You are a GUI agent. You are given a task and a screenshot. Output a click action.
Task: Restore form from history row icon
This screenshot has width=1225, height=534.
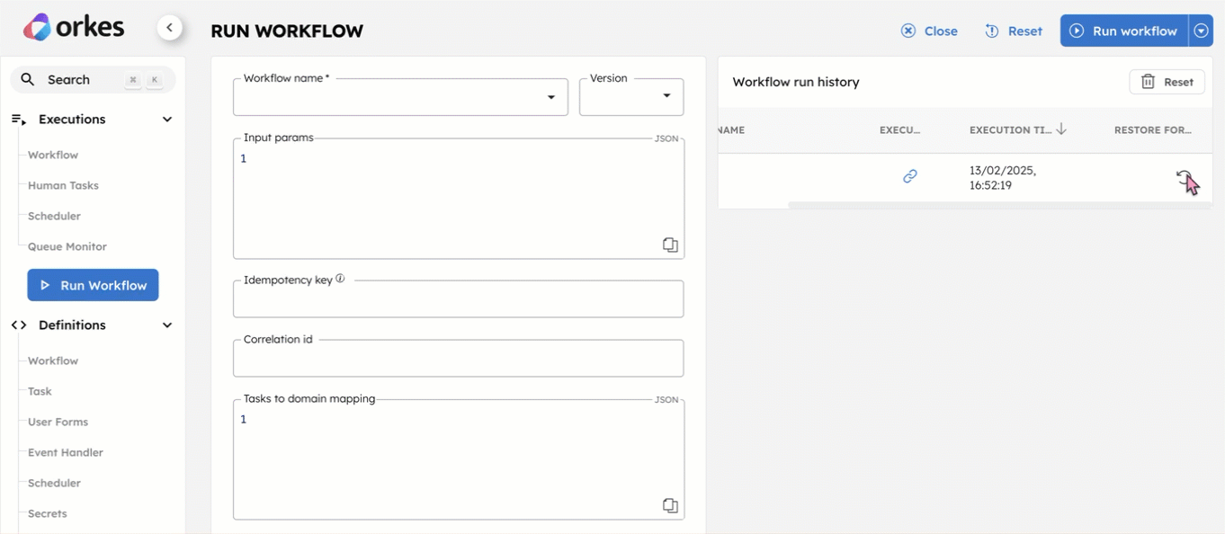[x=1185, y=178]
